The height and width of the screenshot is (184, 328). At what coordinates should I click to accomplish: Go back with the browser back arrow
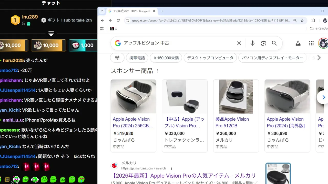tap(102, 20)
